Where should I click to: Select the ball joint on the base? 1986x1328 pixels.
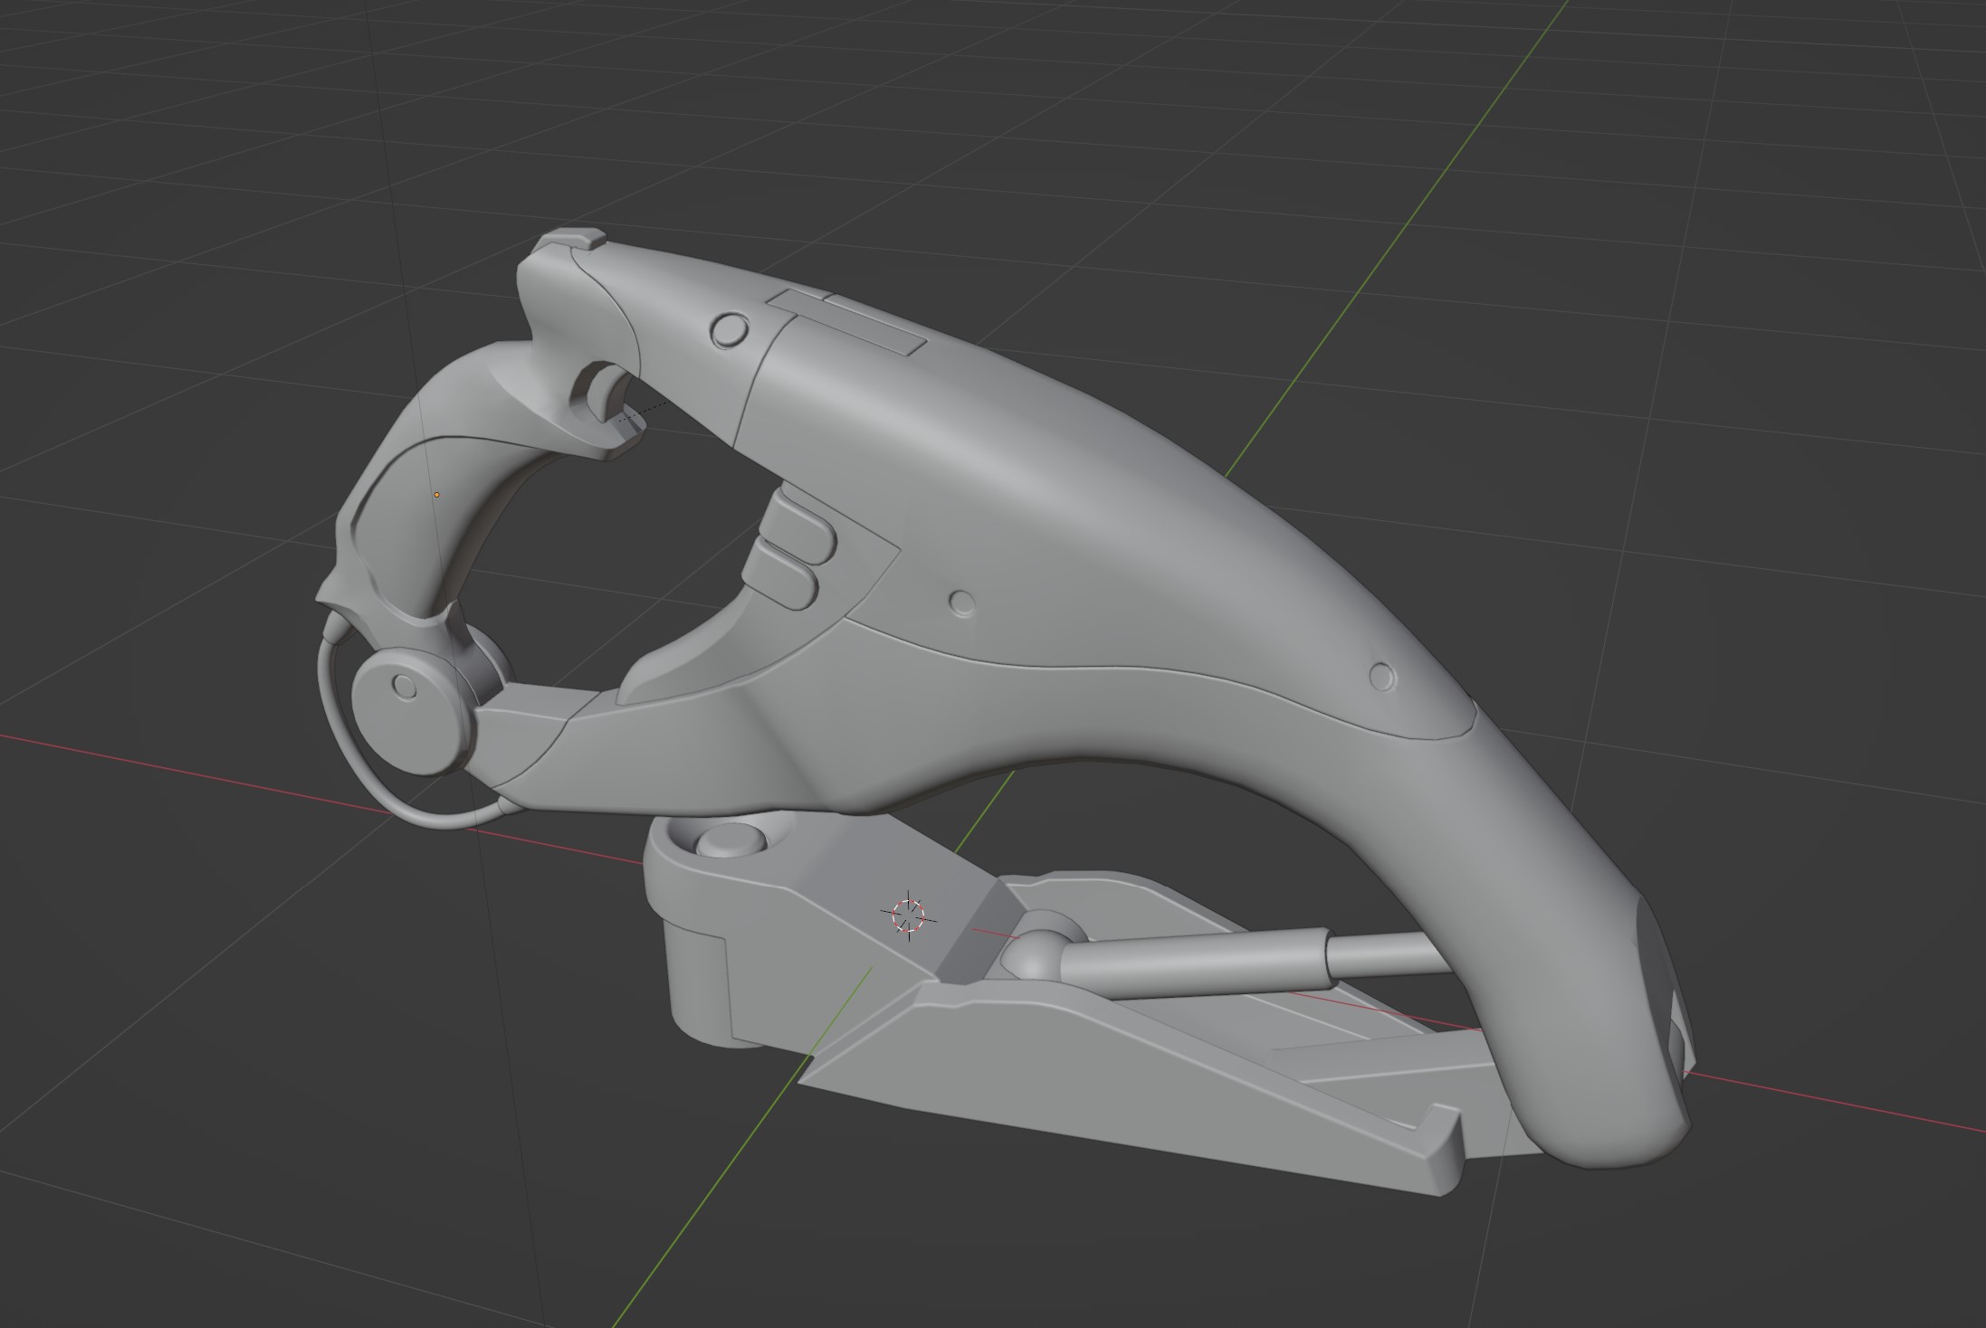pos(1035,957)
